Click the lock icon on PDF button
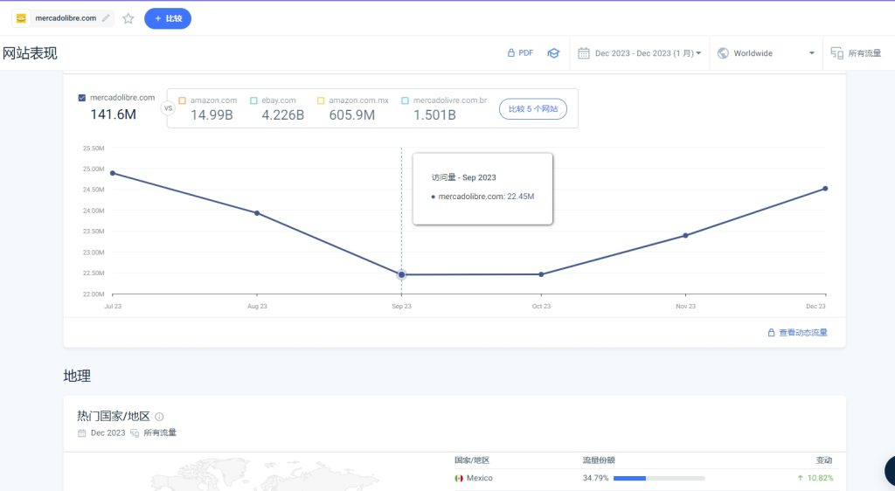 [x=510, y=53]
